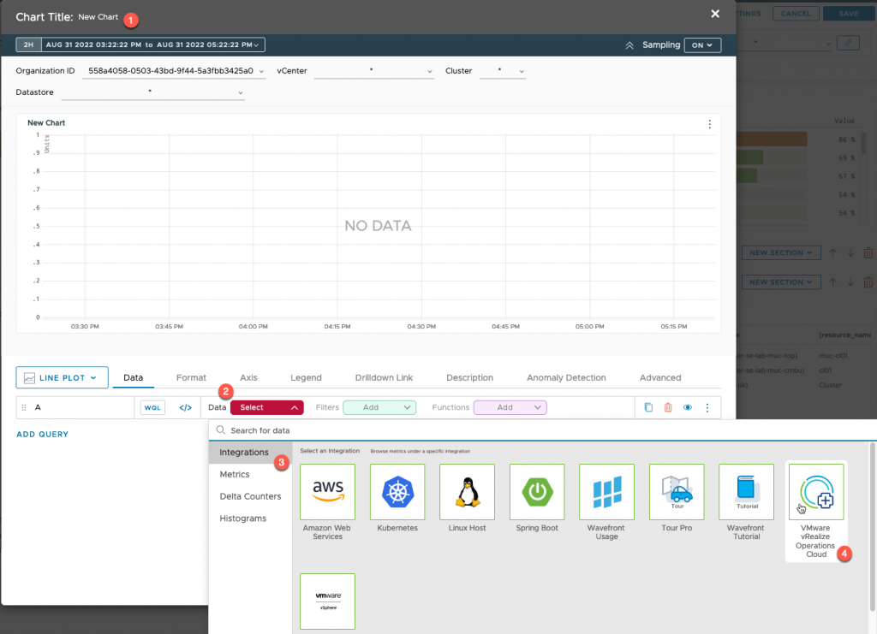The height and width of the screenshot is (634, 877).
Task: Open the Anomaly Detection tab
Action: (566, 377)
